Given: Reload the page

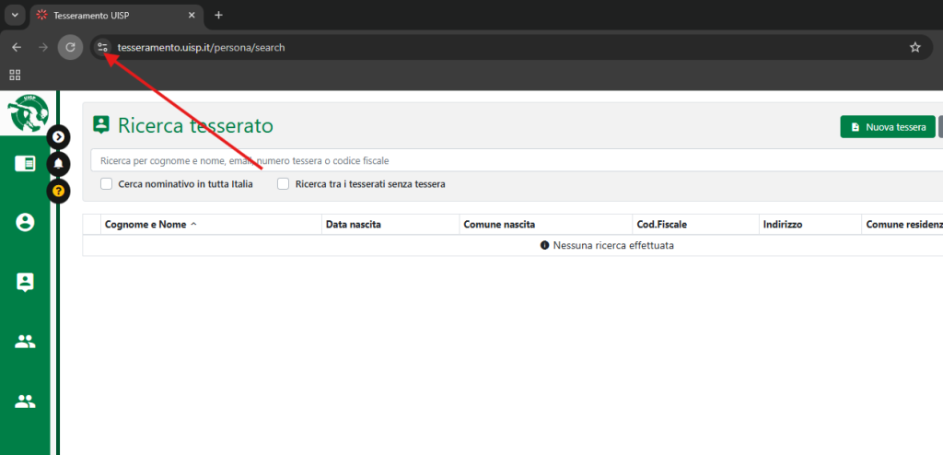Looking at the screenshot, I should [70, 47].
